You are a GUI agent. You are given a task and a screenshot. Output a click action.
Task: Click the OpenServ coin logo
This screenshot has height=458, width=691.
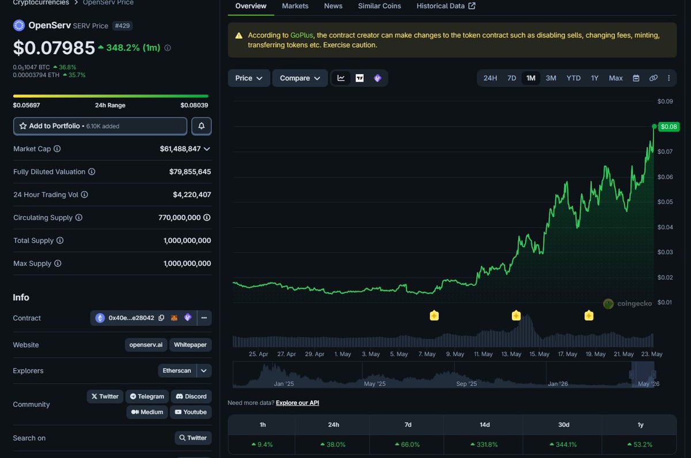[19, 25]
